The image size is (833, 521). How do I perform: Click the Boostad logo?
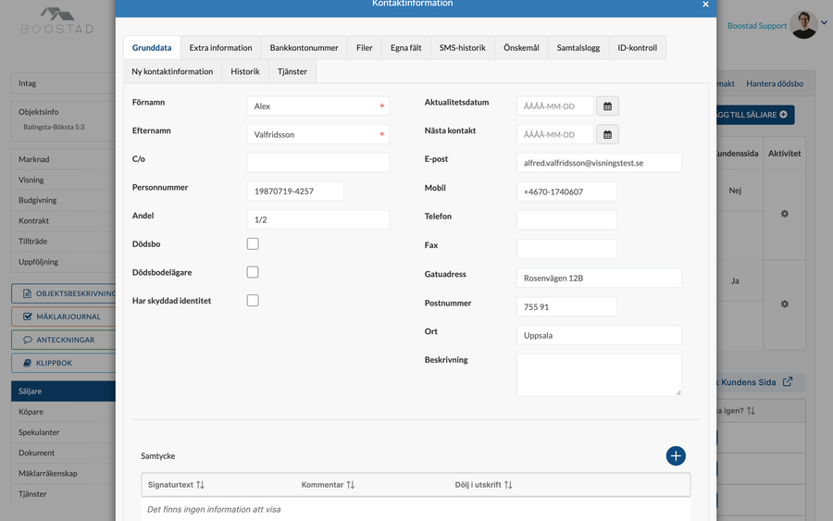tap(57, 20)
